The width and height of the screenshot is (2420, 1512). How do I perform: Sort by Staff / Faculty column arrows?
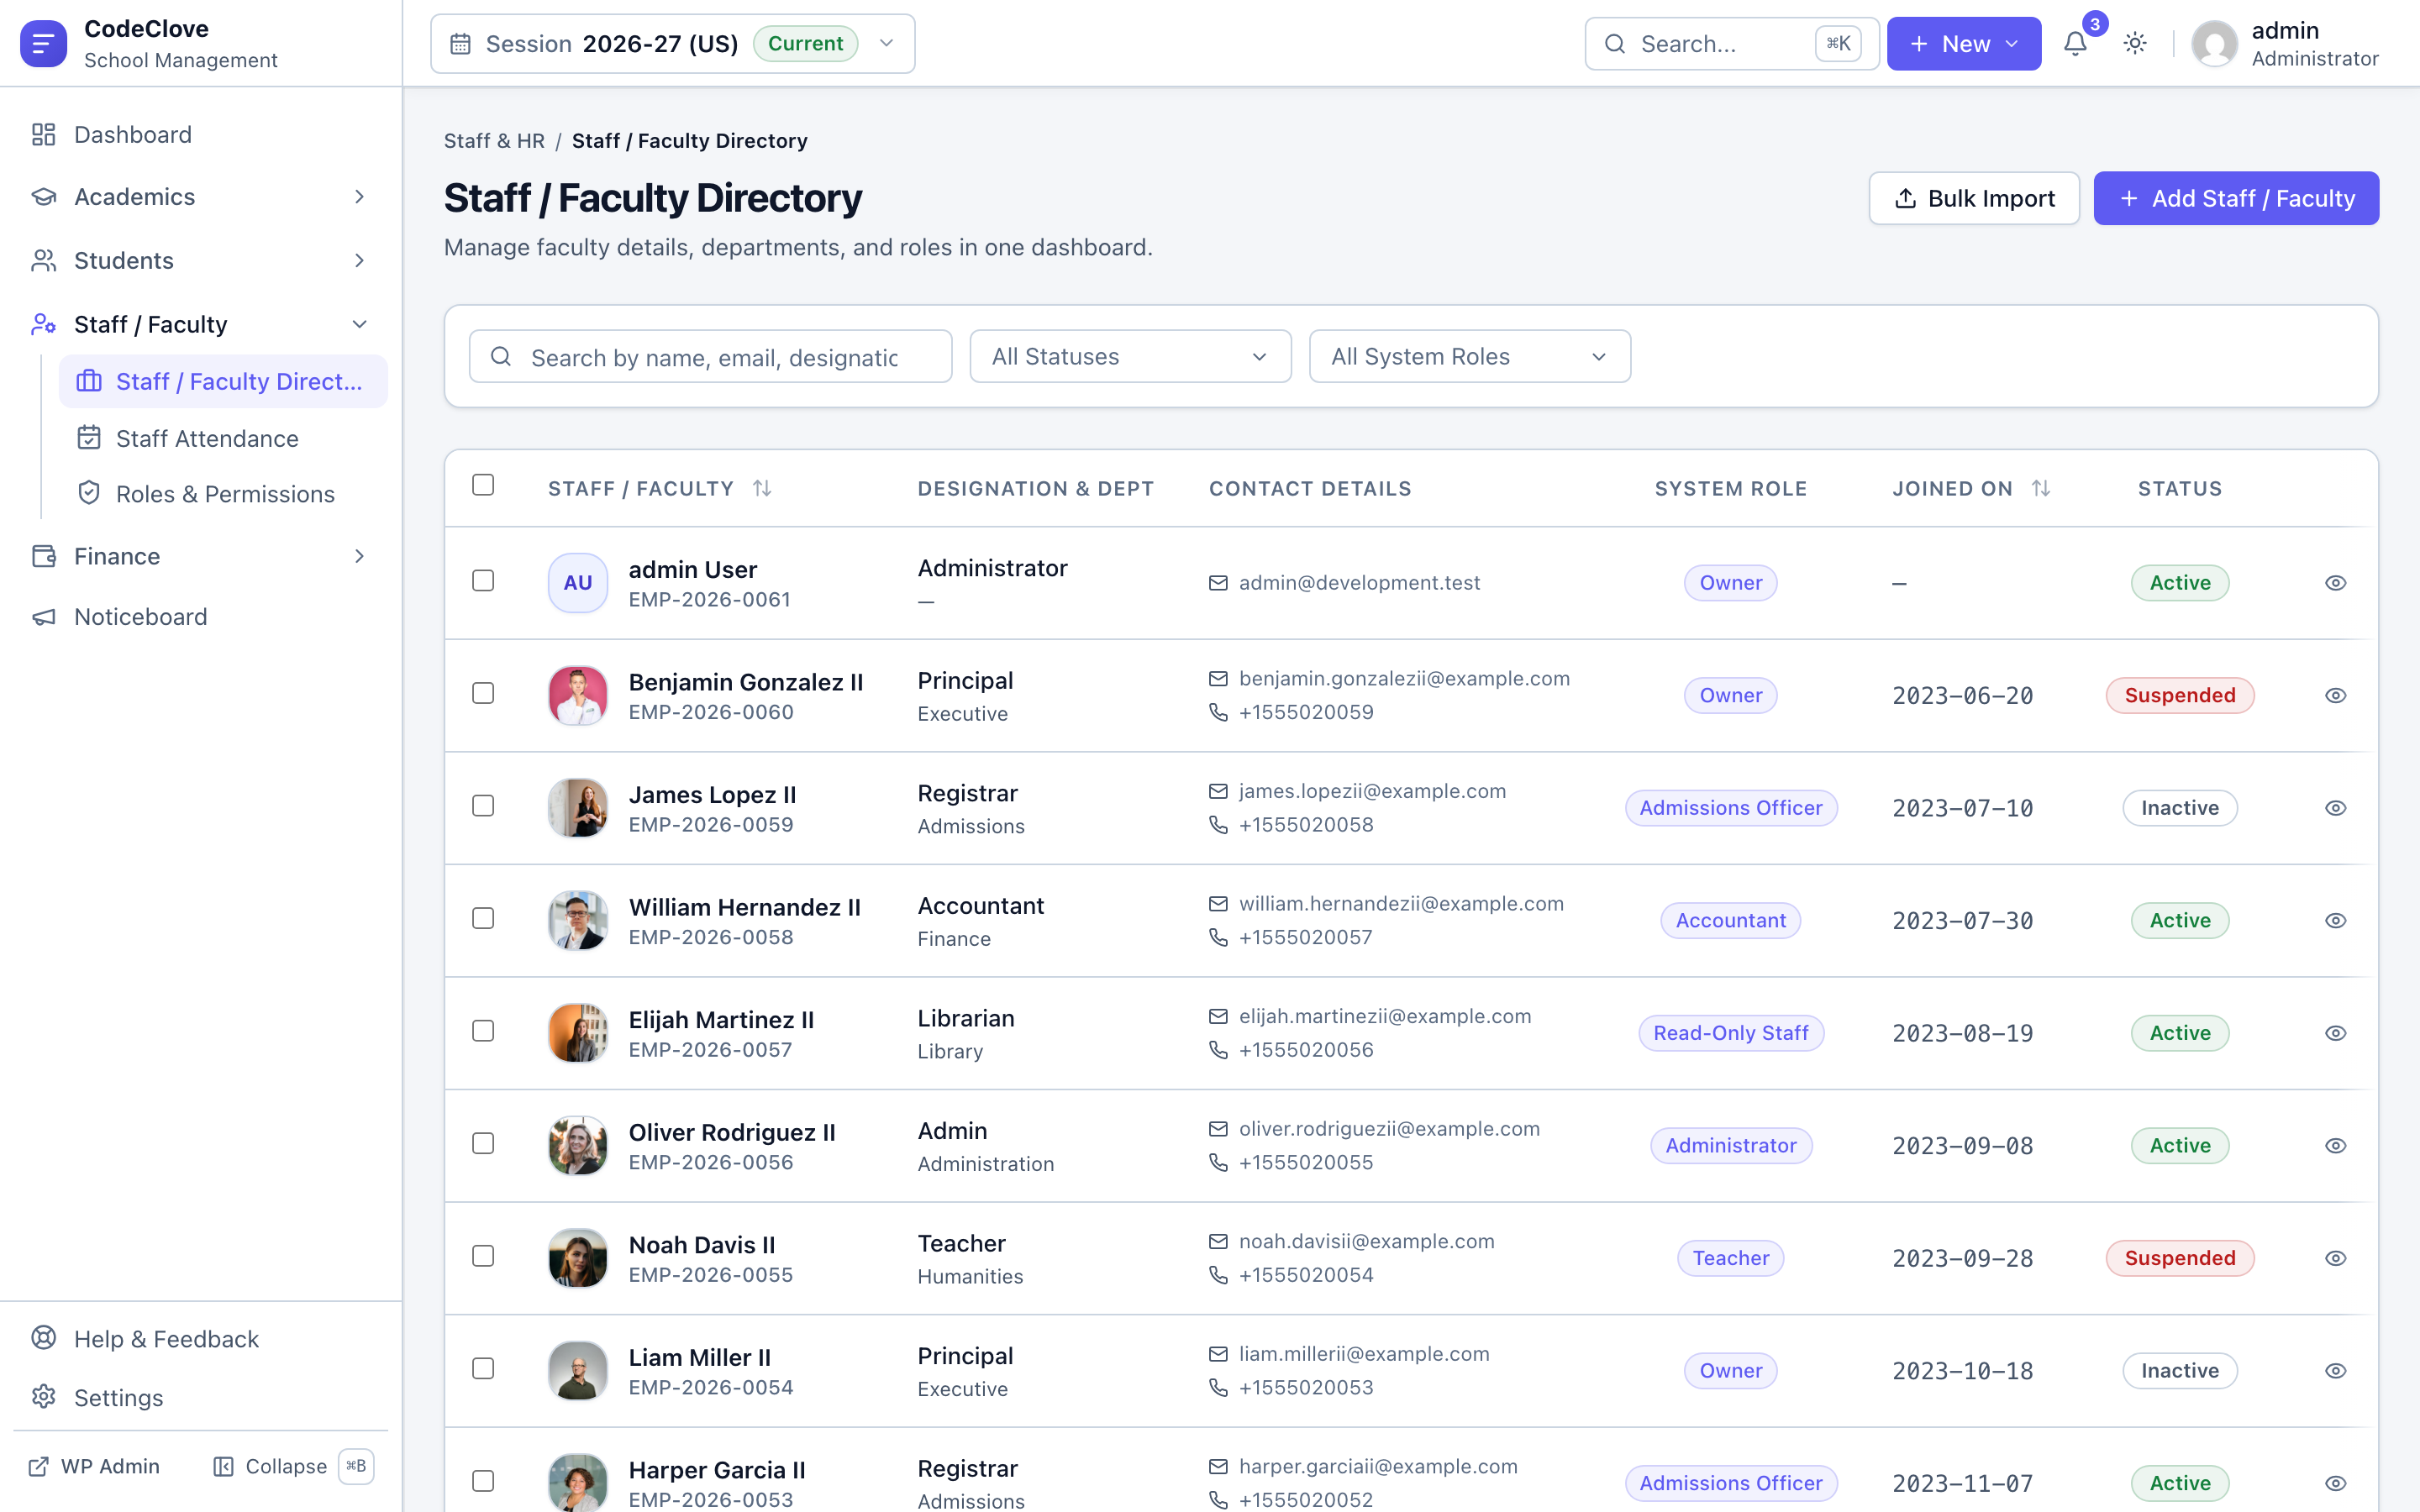[x=762, y=488]
